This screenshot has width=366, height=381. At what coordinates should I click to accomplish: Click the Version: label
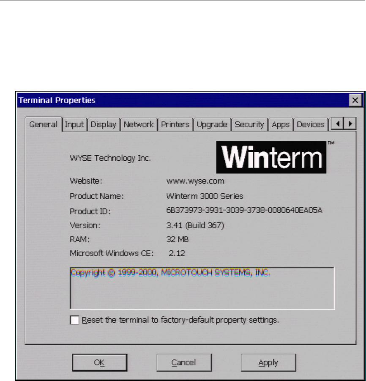tap(85, 225)
